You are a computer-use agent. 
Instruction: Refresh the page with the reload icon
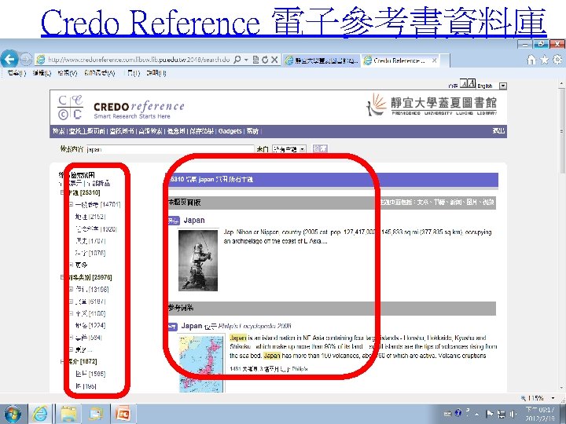pyautogui.click(x=266, y=60)
